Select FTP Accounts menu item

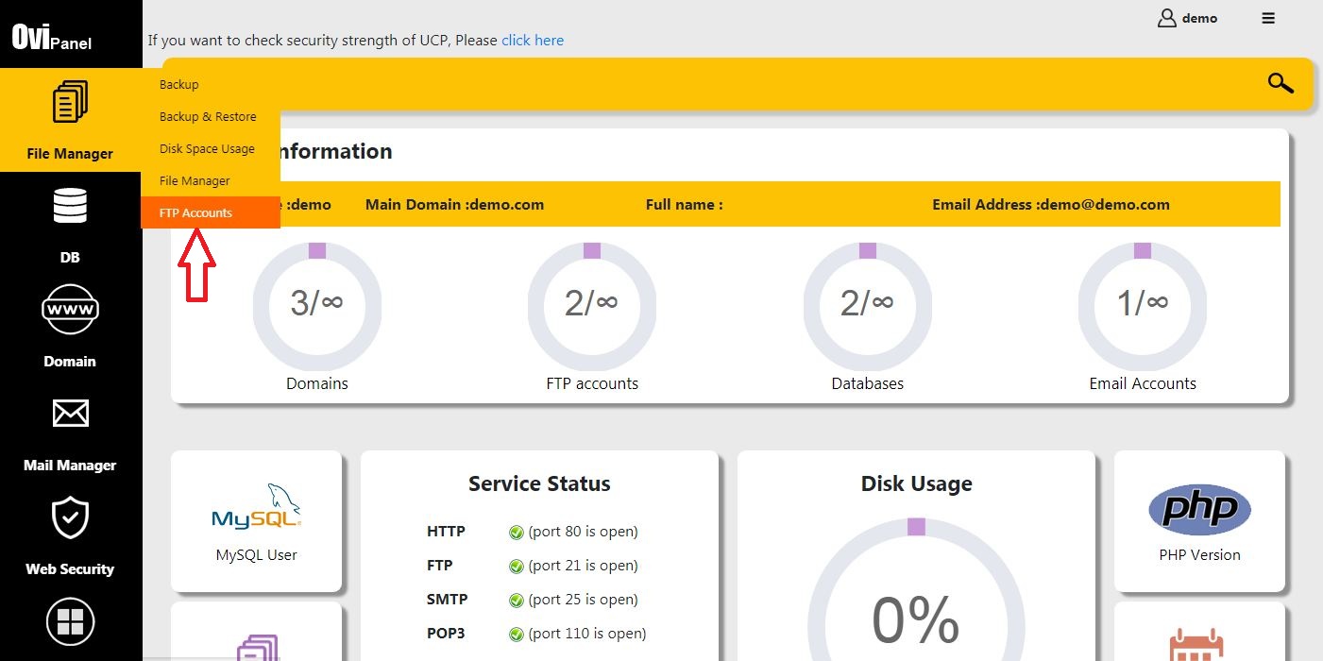click(211, 213)
